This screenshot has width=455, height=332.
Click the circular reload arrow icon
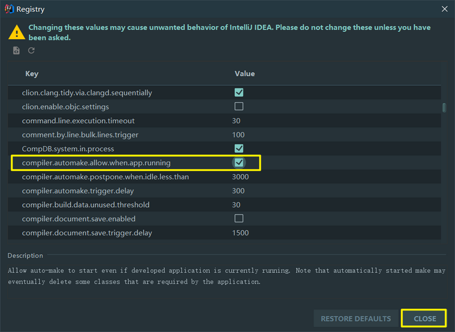[31, 51]
